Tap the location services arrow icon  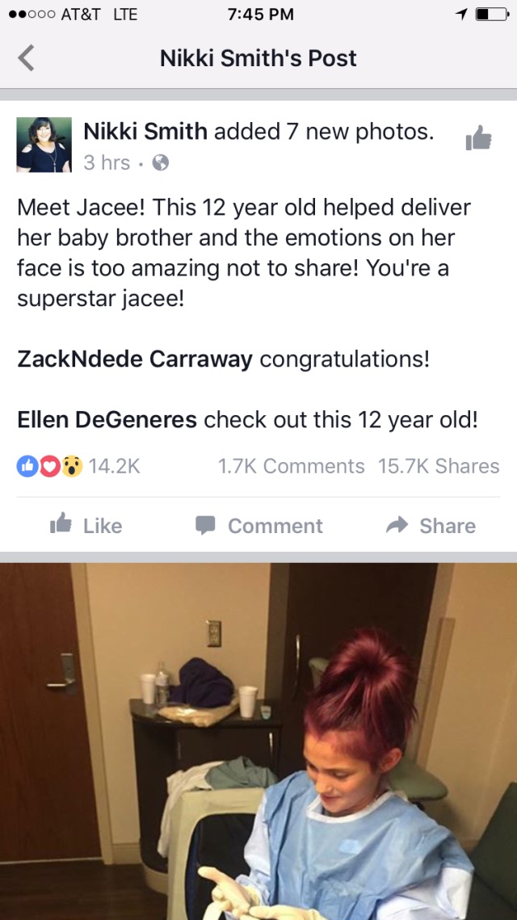coord(462,15)
